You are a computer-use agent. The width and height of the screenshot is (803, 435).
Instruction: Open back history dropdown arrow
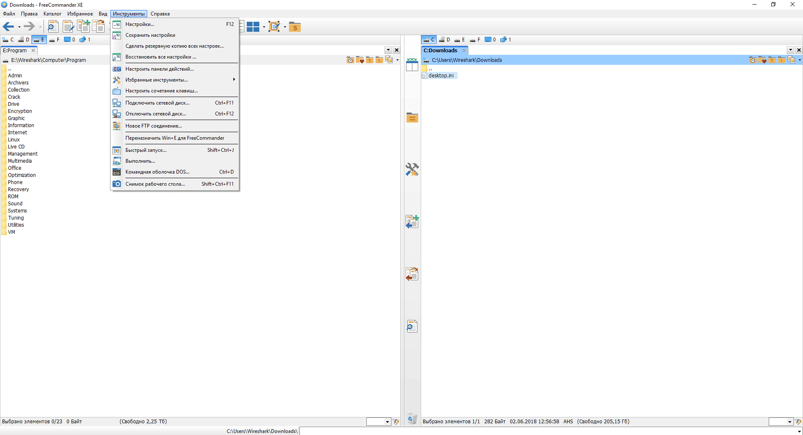[19, 27]
